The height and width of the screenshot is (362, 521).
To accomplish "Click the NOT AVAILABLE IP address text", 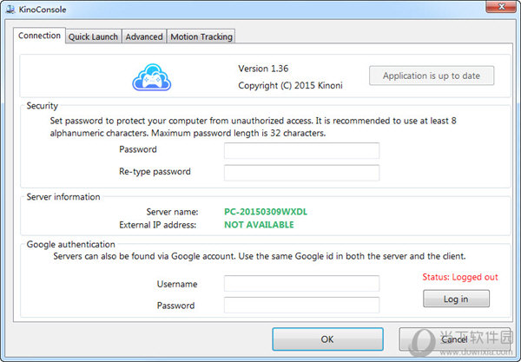I will click(259, 225).
